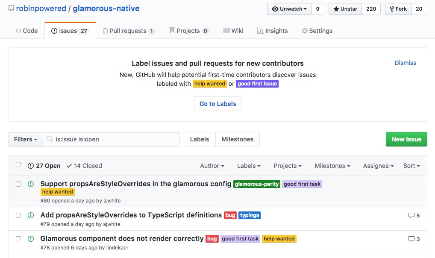Viewport: 435px width, 258px height.
Task: Click the open-issue icon on issue #78
Action: click(31, 239)
